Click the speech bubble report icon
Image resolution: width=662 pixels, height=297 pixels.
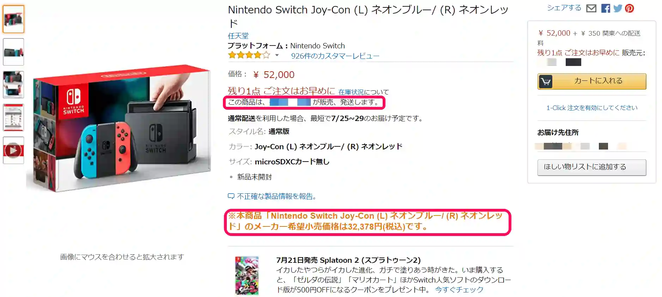coord(231,196)
